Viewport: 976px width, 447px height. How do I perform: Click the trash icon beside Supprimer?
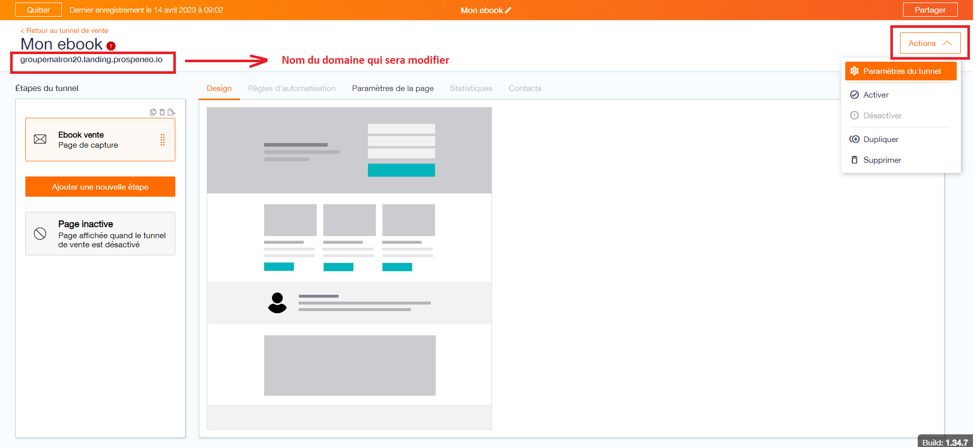(x=854, y=160)
